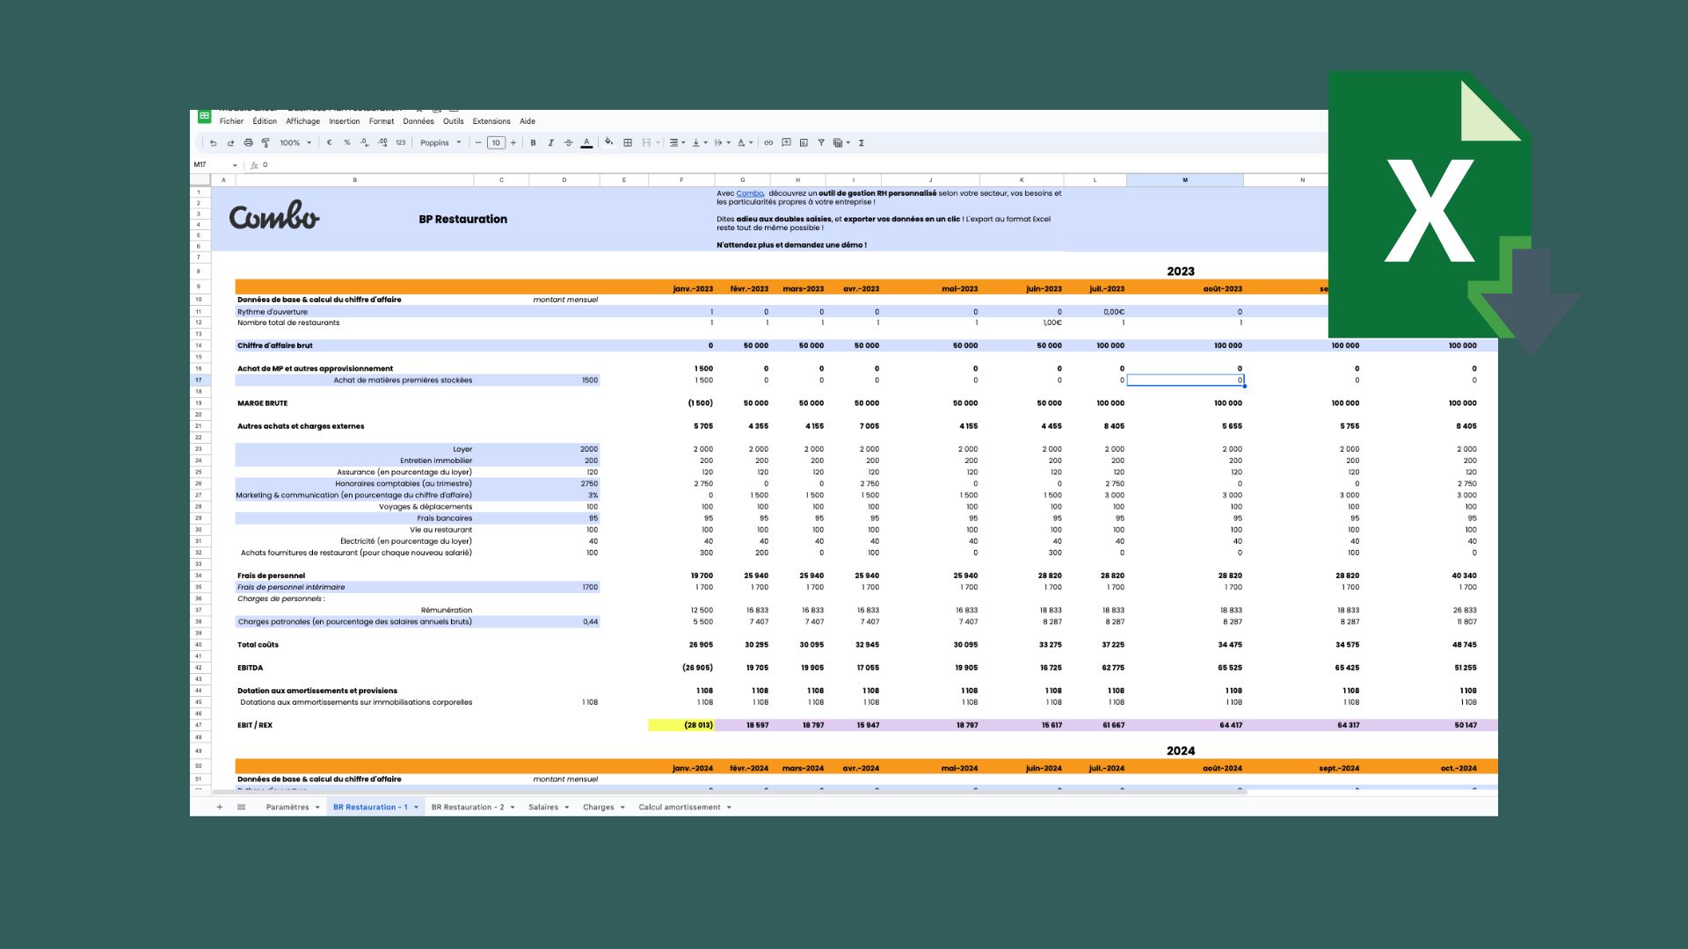
Task: Open Paramètres tab arrow menu
Action: click(x=317, y=807)
